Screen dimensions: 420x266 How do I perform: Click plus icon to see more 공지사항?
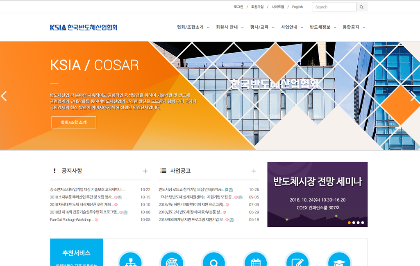tap(145, 171)
